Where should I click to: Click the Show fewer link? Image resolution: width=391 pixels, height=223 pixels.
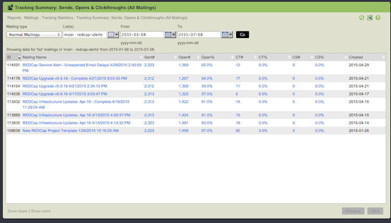pos(17,211)
